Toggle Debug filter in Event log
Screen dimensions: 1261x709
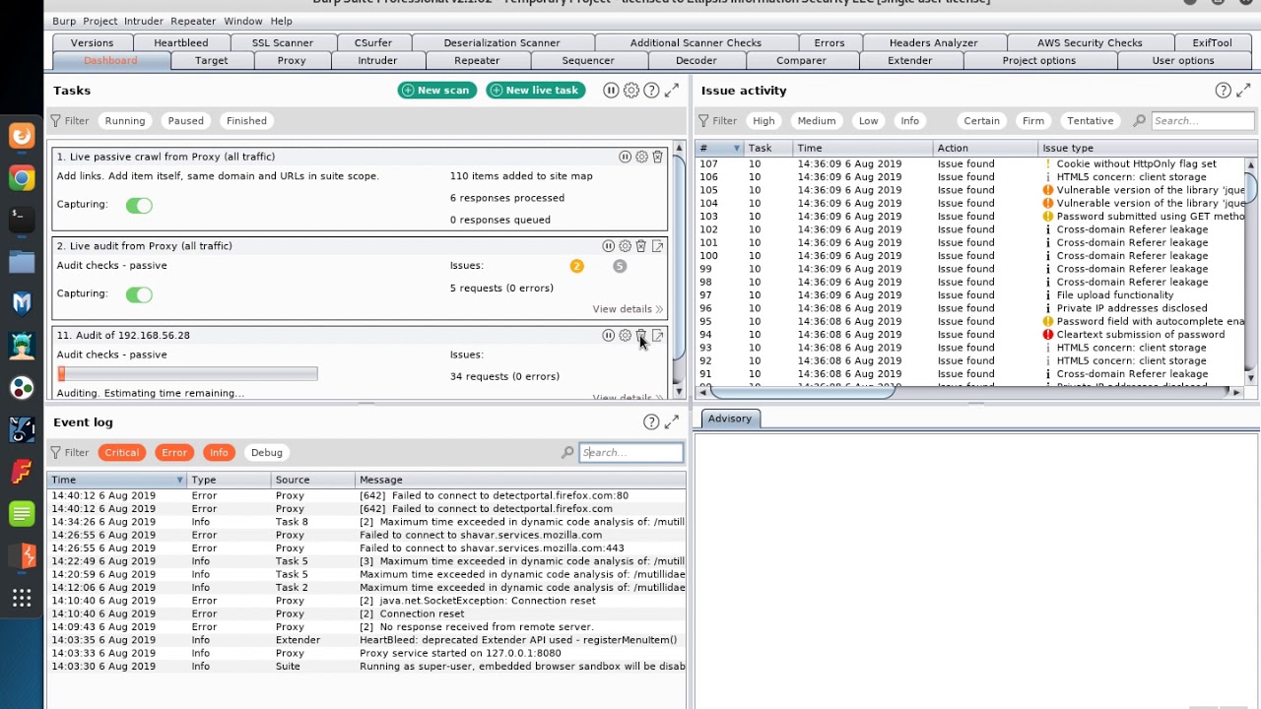(x=266, y=453)
